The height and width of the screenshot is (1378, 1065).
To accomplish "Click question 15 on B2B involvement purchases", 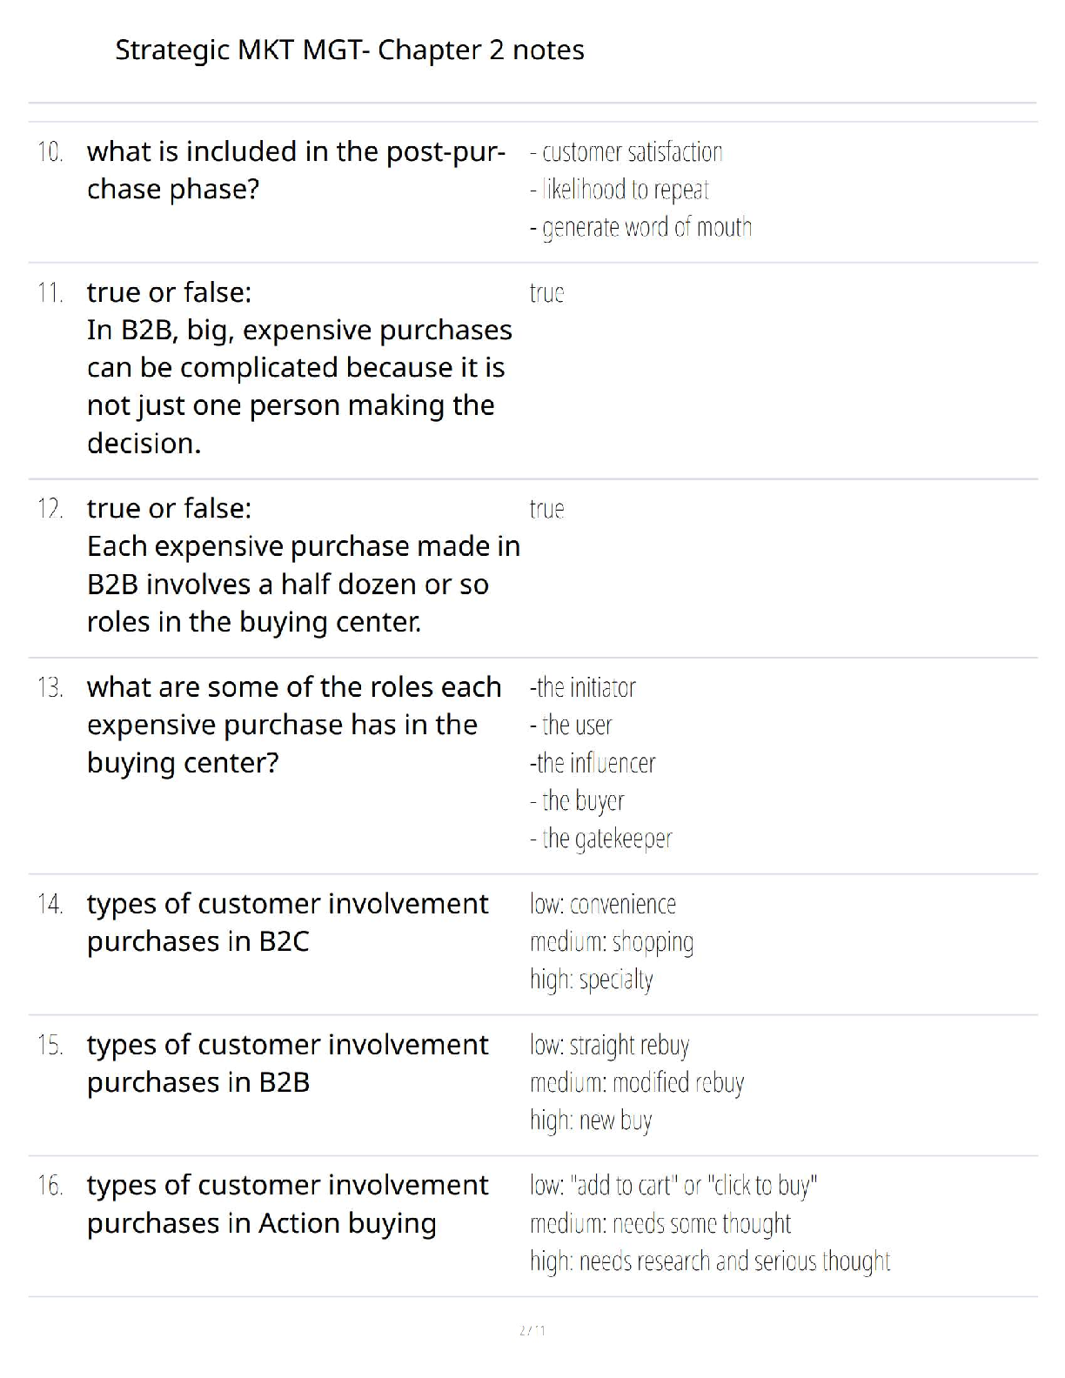I will (x=287, y=1063).
